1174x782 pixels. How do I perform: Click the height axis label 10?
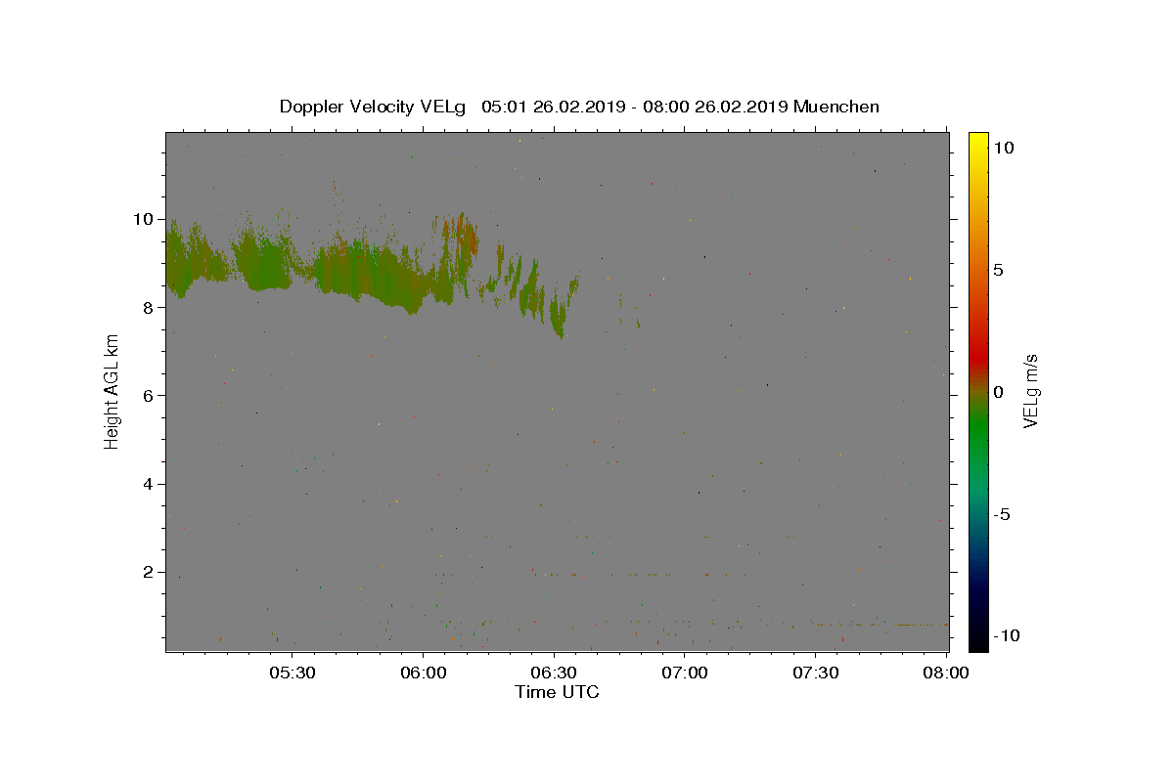[145, 219]
